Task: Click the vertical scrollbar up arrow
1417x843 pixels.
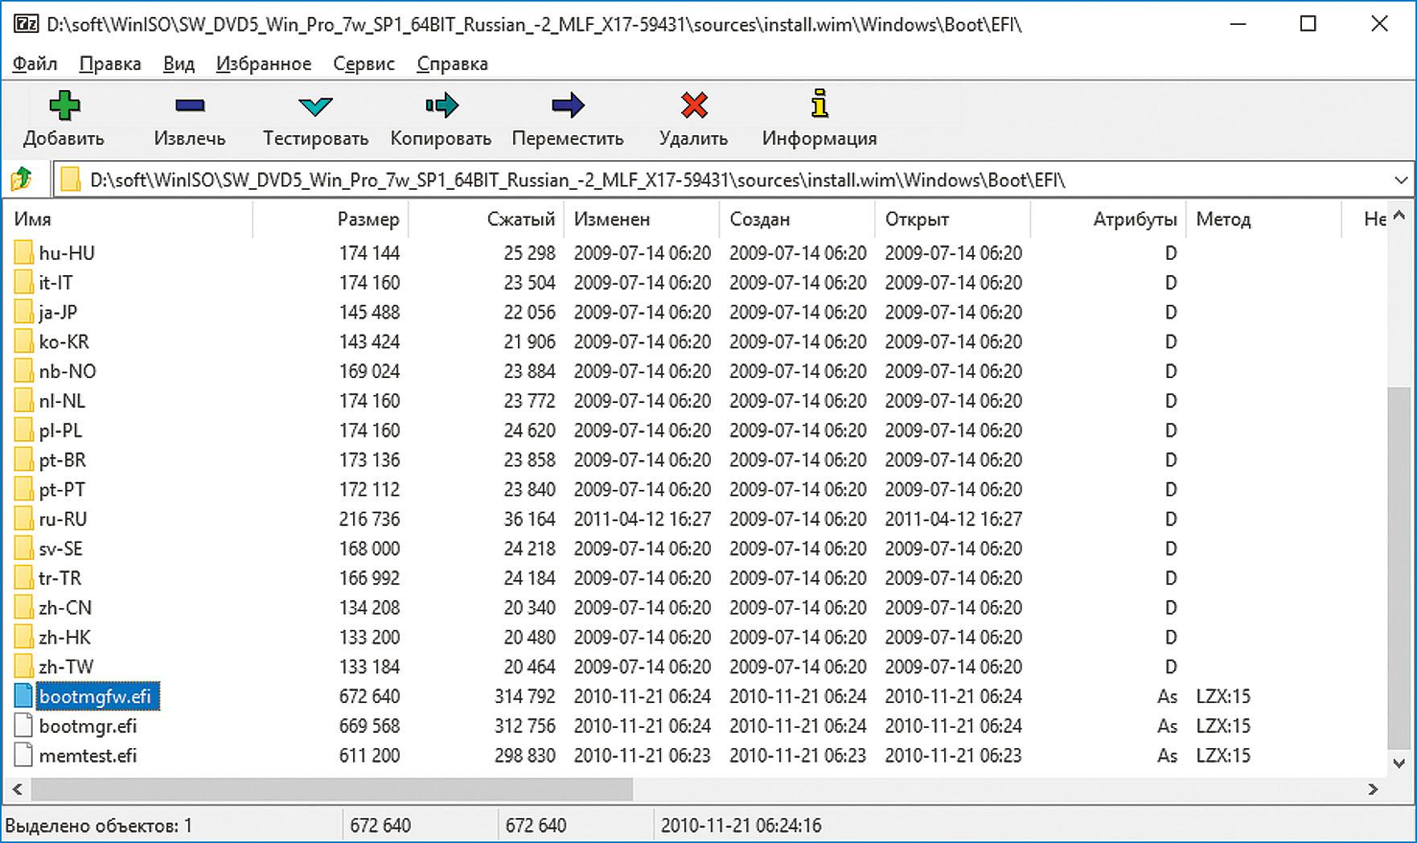Action: click(x=1399, y=216)
